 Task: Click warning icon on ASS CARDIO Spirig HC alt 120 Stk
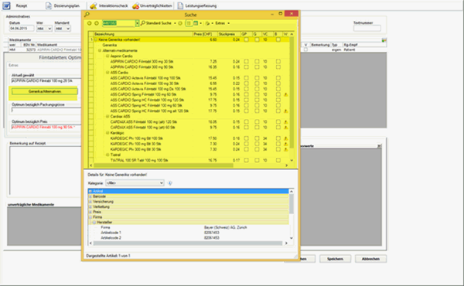(x=286, y=111)
